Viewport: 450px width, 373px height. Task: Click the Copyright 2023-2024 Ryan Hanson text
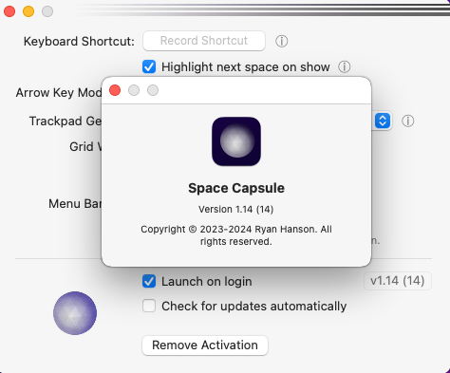coord(236,235)
